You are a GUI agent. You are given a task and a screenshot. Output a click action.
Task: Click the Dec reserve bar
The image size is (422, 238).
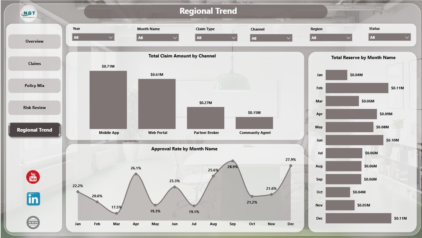click(x=358, y=218)
